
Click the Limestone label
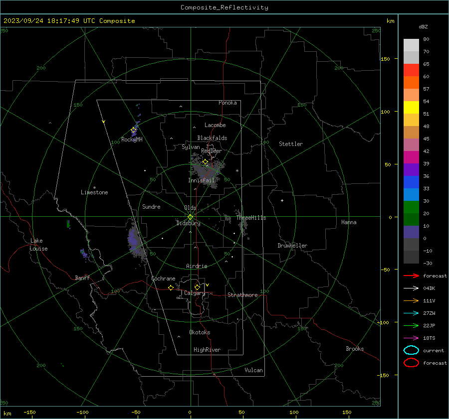pos(94,192)
